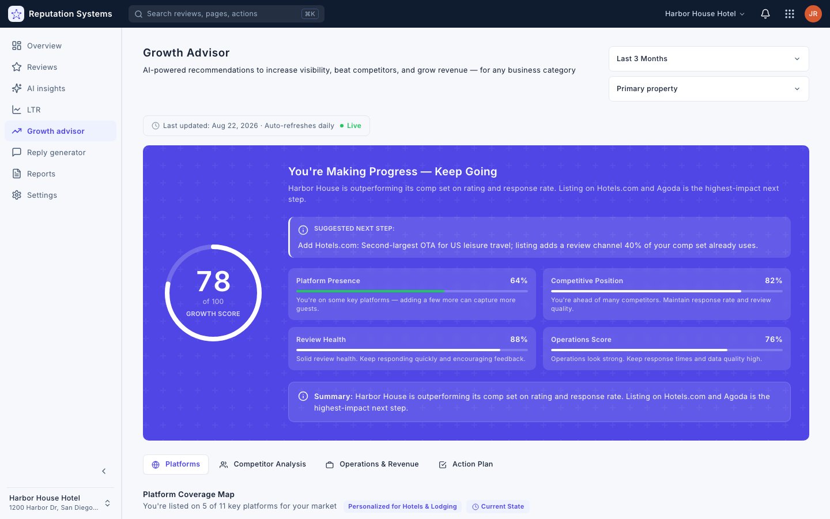Click the Competitive Position 82% progress bar
The width and height of the screenshot is (830, 519).
click(x=667, y=291)
